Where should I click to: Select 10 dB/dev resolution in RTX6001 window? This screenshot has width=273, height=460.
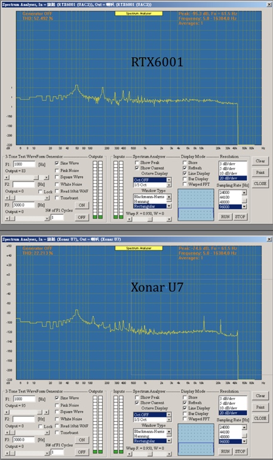point(233,173)
